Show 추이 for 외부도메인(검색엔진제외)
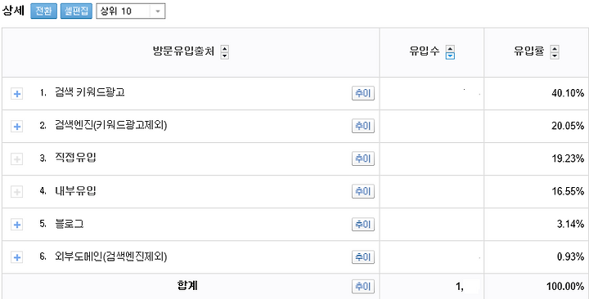Image resolution: width=589 pixels, height=299 pixels. (363, 257)
